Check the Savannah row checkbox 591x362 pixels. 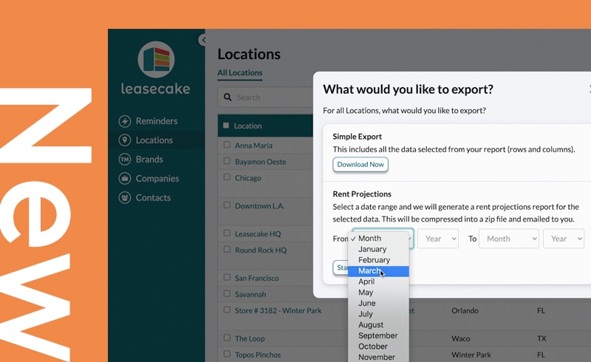coord(227,293)
